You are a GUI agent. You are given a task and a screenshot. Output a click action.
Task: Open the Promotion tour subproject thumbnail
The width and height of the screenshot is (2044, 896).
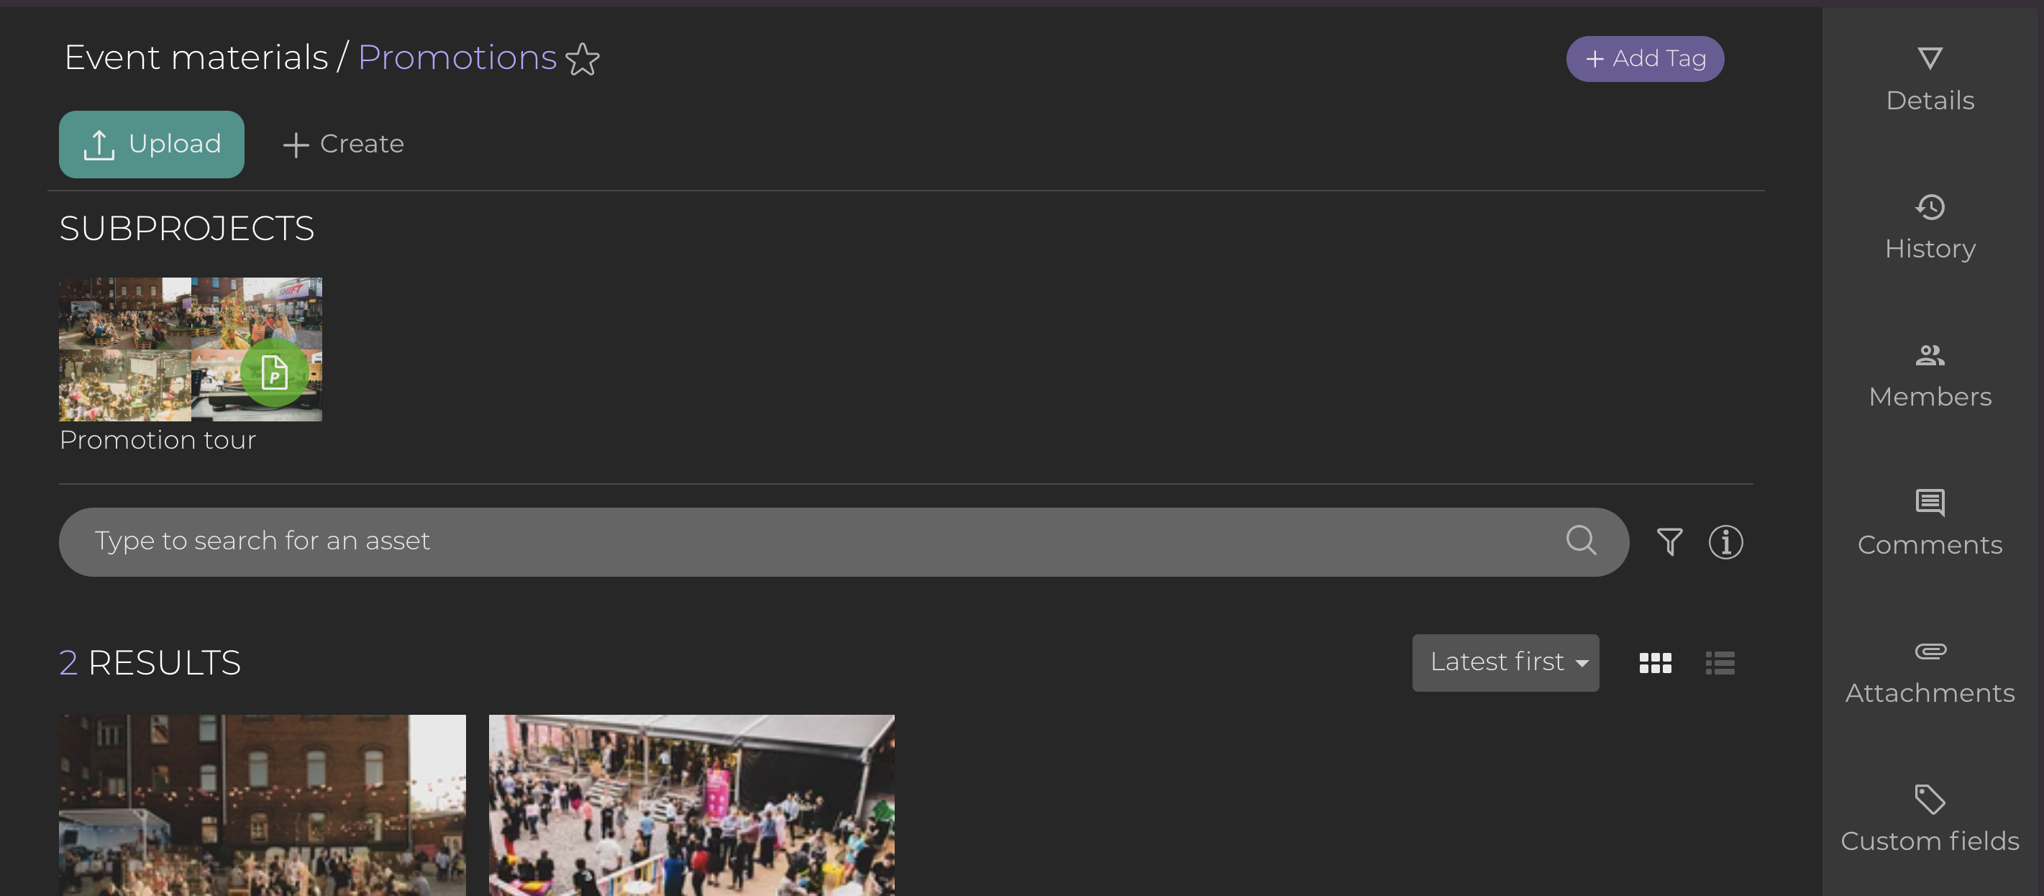tap(191, 349)
